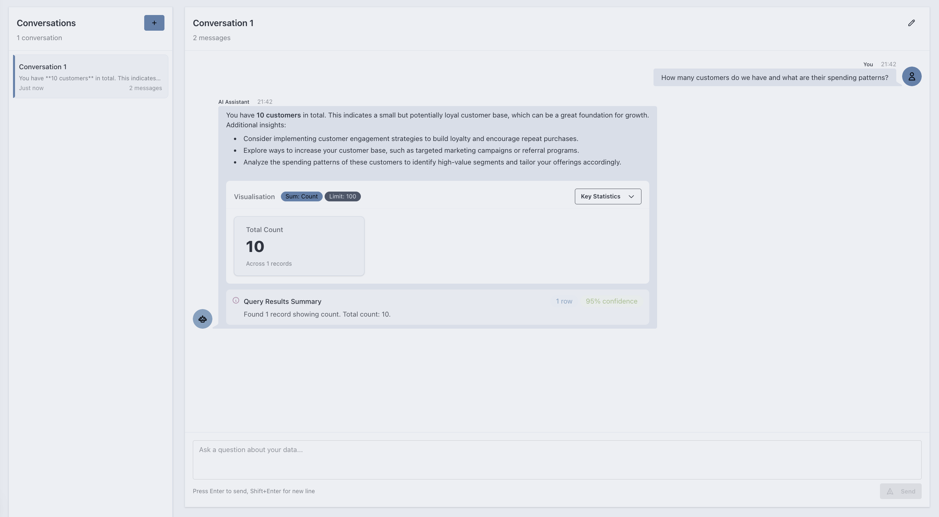Click 'Across 1 records' caption
This screenshot has height=517, width=939.
[x=269, y=264]
